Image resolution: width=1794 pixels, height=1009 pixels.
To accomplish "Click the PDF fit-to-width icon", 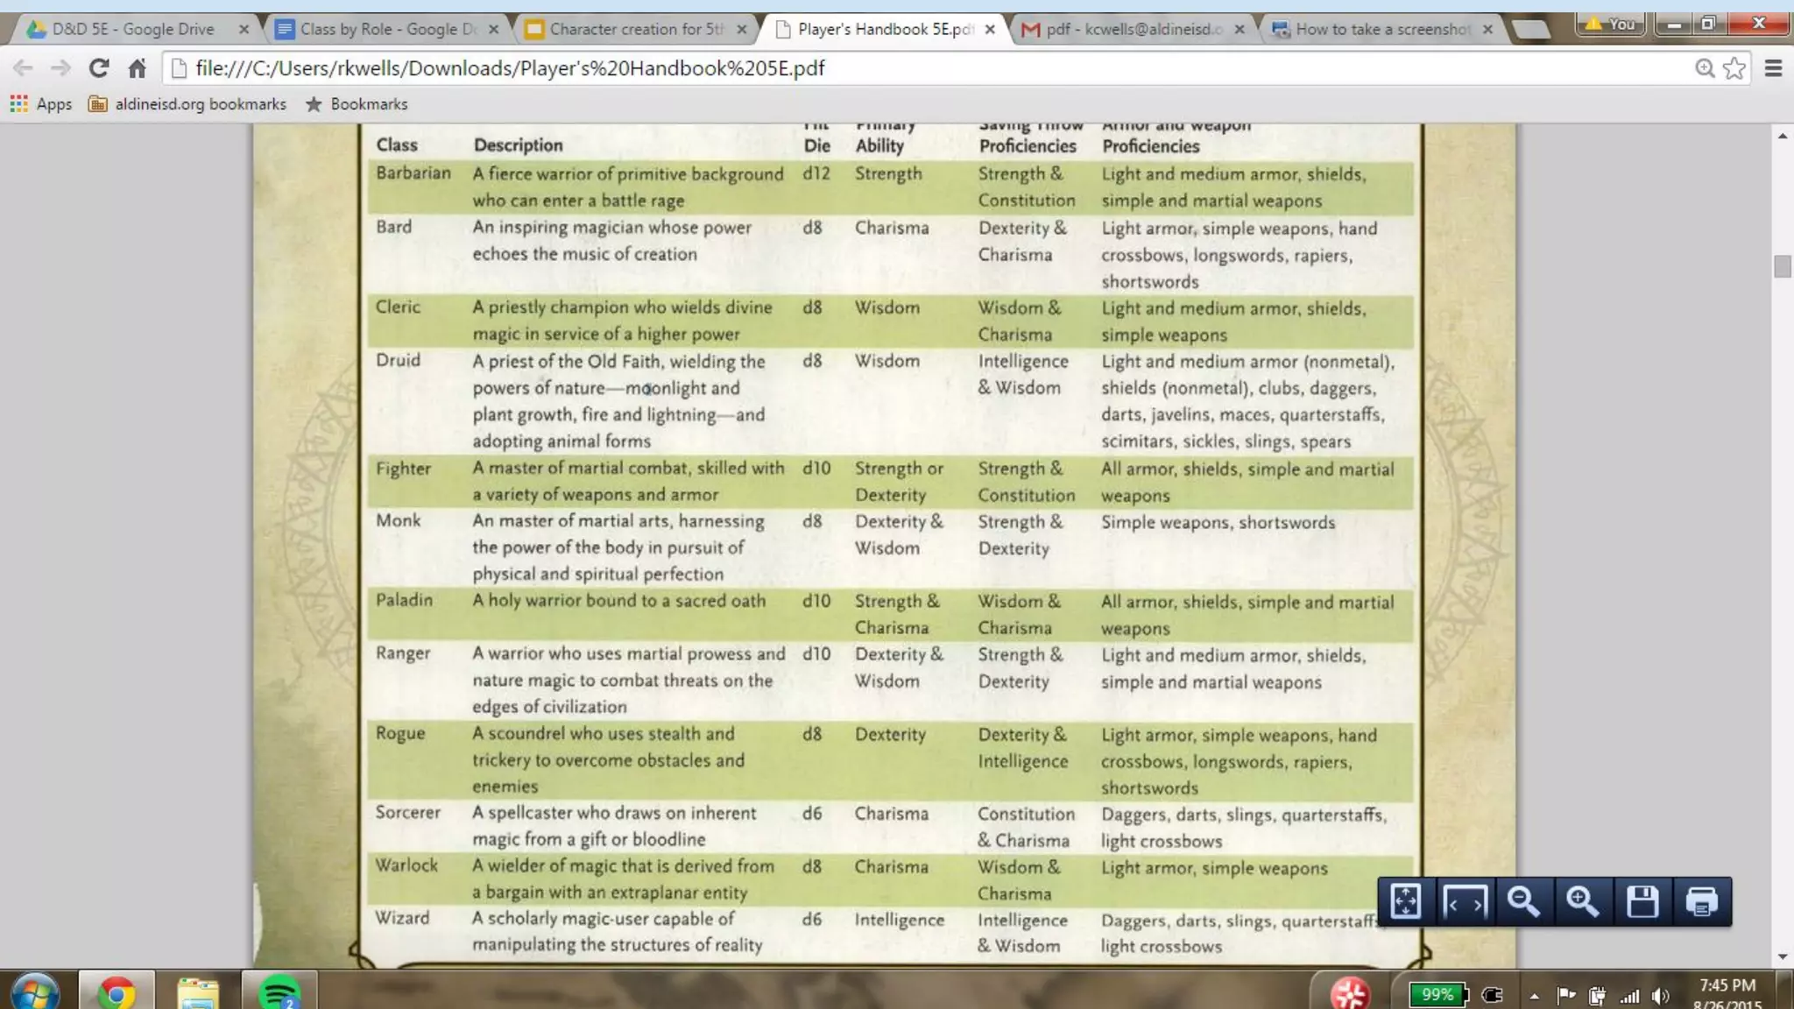I will (x=1465, y=901).
